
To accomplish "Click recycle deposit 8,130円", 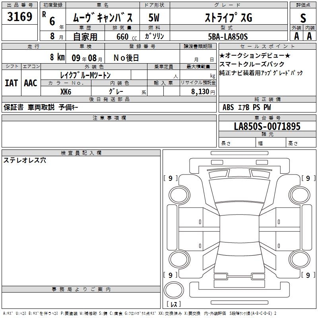I will click(203, 92).
